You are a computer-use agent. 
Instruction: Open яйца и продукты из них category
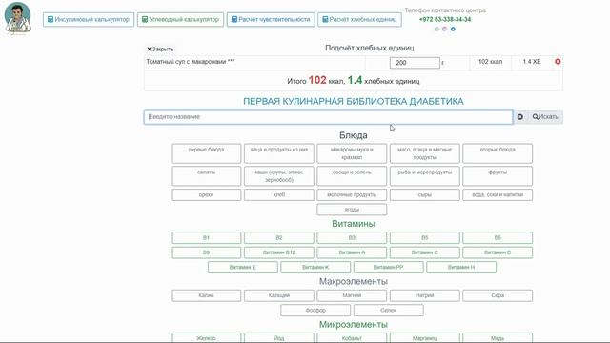point(279,153)
